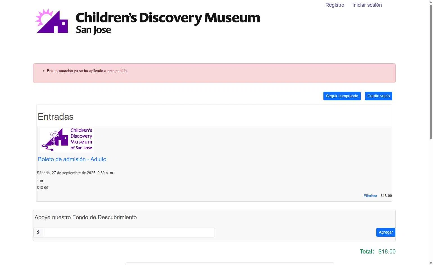433x265 pixels.
Task: Select the green Total $18.00 amount
Action: coord(387,252)
